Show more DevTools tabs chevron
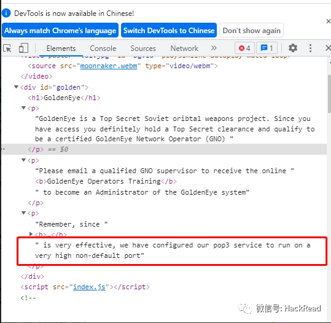The width and height of the screenshot is (331, 323). [214, 48]
